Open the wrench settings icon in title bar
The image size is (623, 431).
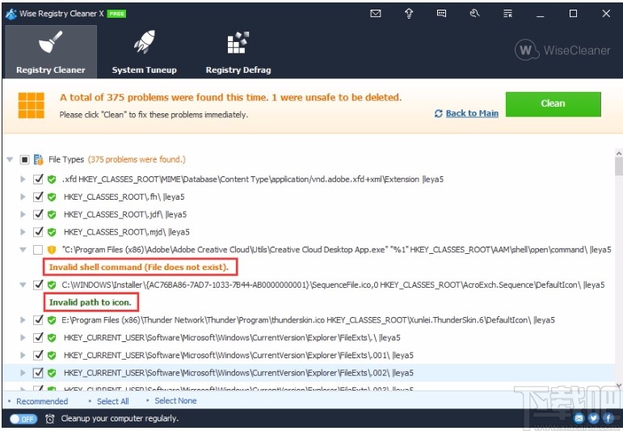click(474, 14)
